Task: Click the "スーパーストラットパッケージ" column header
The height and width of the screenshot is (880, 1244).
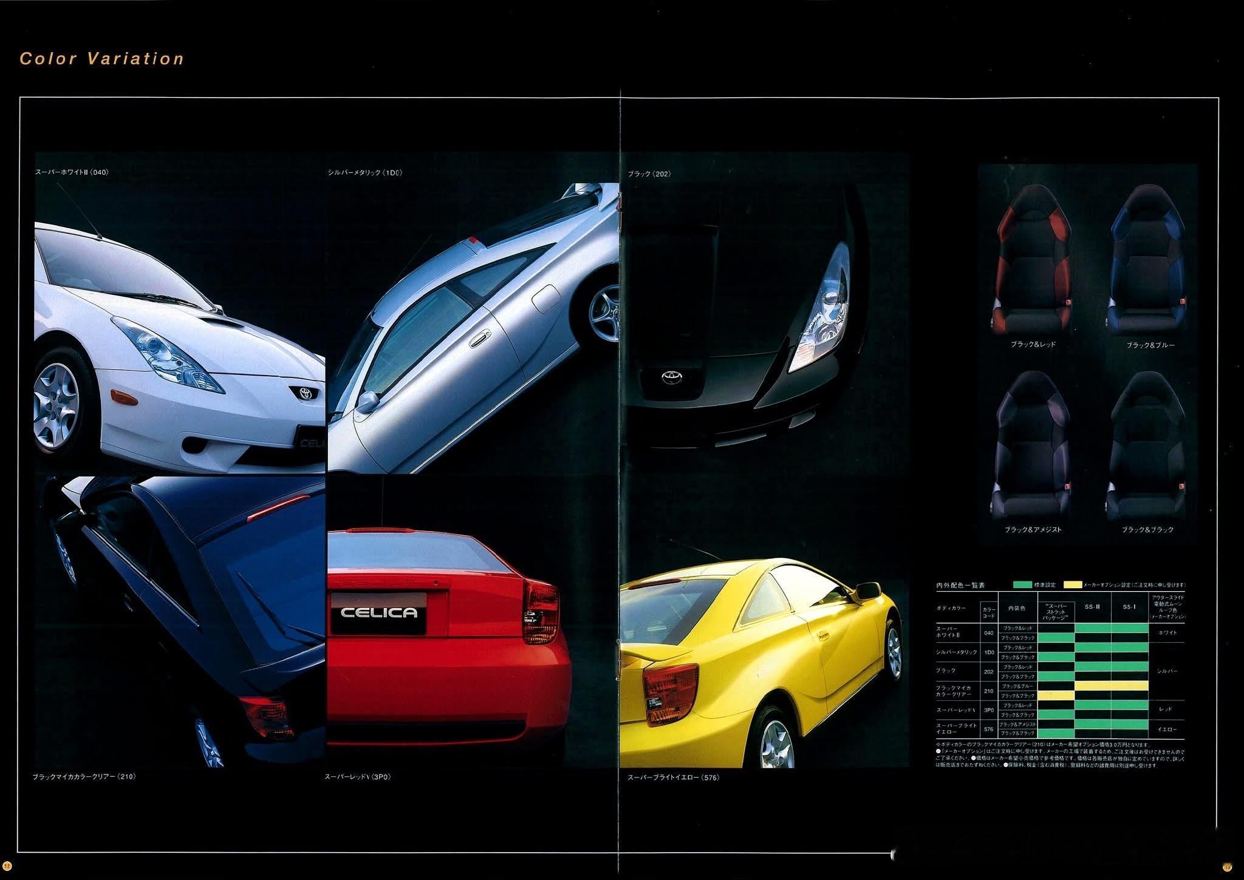Action: click(1056, 611)
